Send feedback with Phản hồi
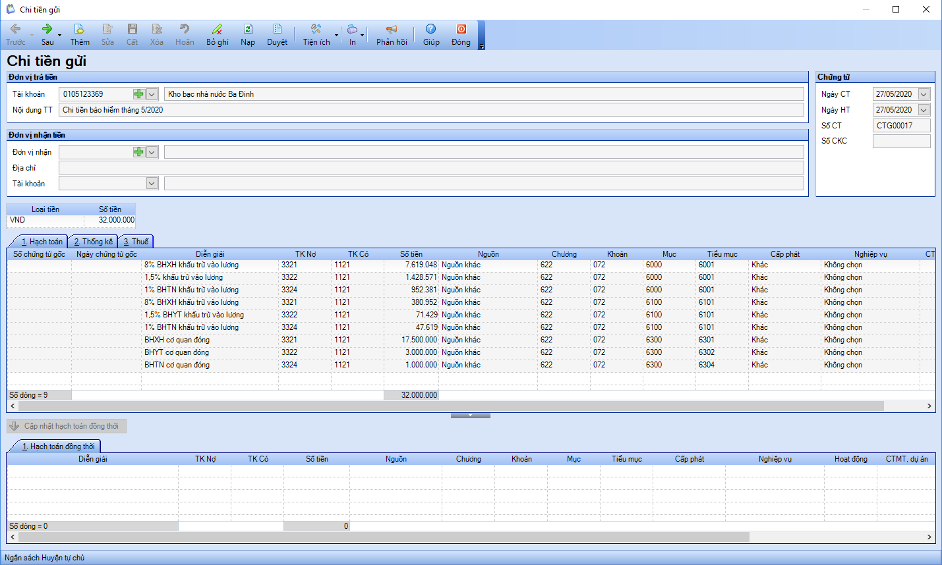942x565 pixels. [392, 35]
